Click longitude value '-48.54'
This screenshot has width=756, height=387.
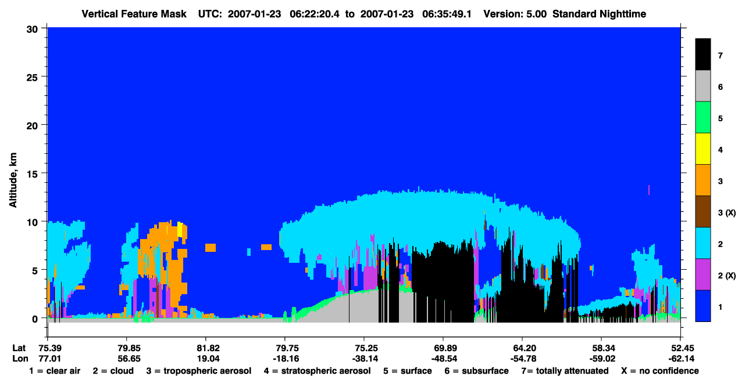coord(443,359)
